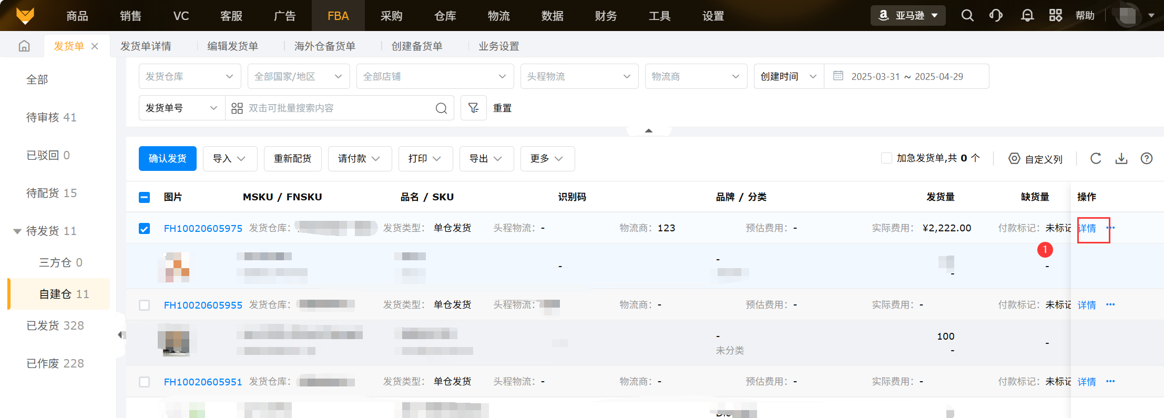This screenshot has height=418, width=1164.
Task: Open shipment link FH10020605955
Action: point(203,305)
